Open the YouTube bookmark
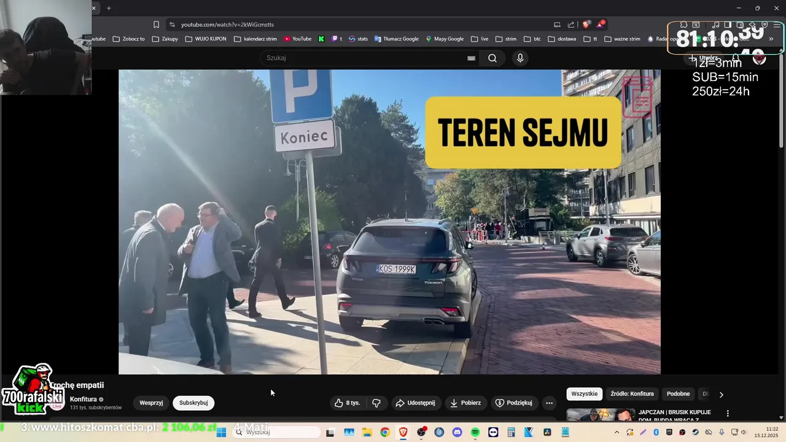 [297, 39]
